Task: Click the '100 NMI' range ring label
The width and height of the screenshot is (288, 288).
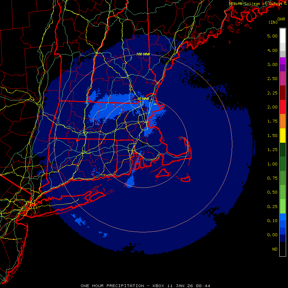Action: (x=143, y=54)
